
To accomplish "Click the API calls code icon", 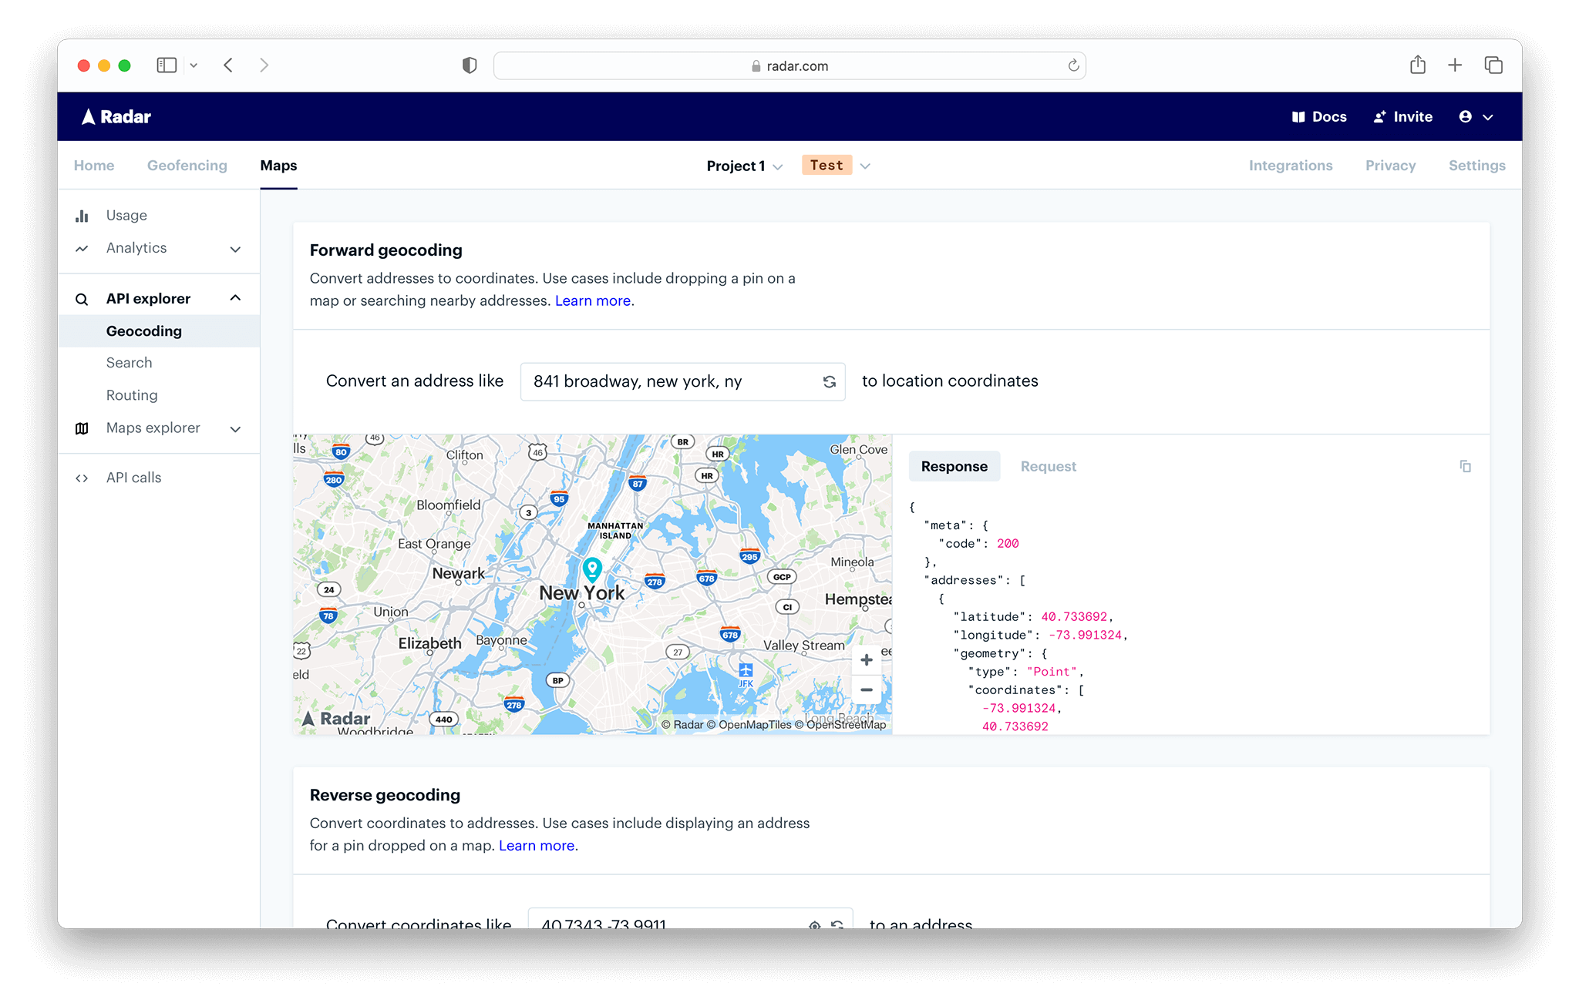I will 82,478.
